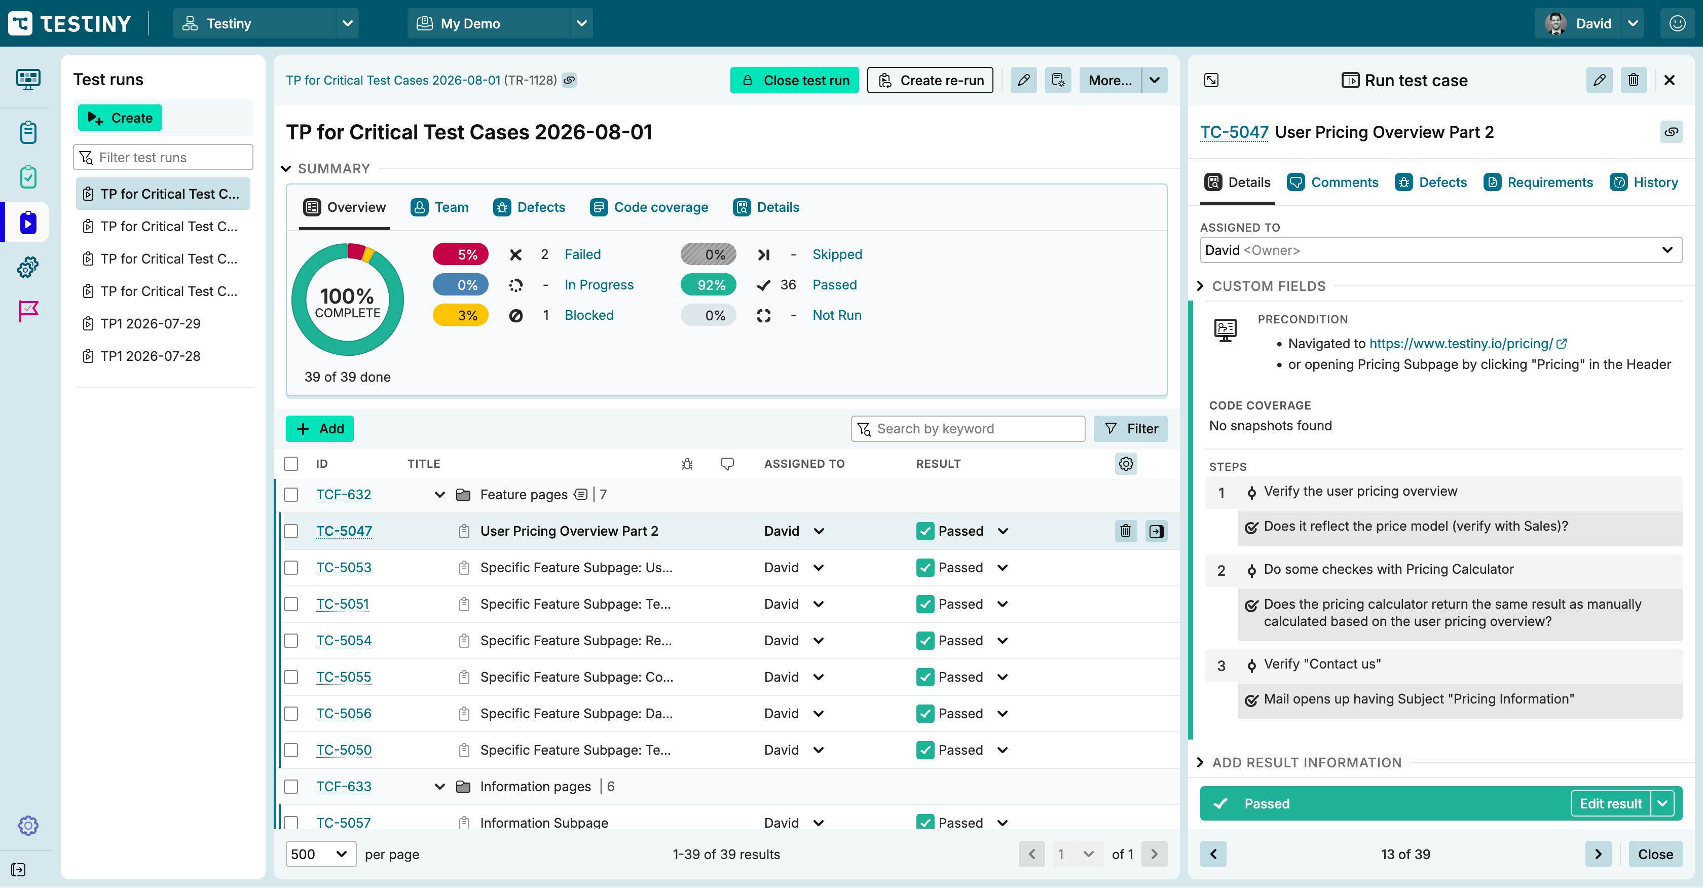The image size is (1703, 888).
Task: Click the yellow 3% Blocked badge
Action: 460,315
